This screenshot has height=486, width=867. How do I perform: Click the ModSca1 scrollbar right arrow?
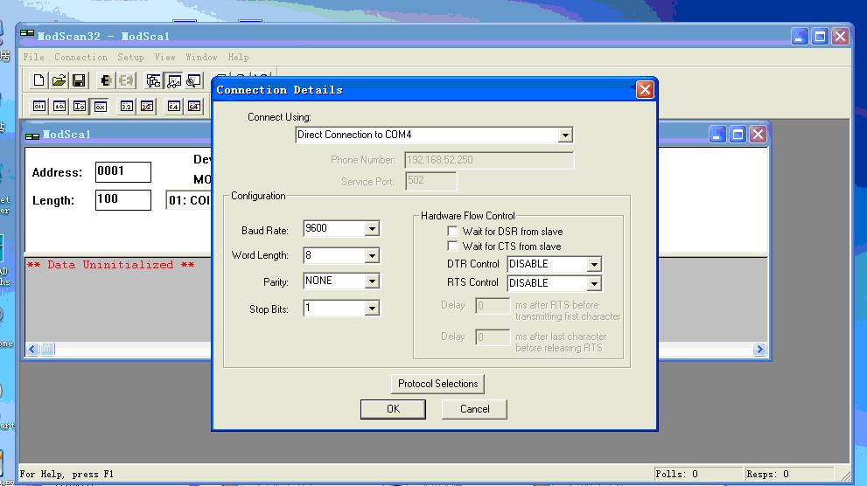pyautogui.click(x=759, y=349)
